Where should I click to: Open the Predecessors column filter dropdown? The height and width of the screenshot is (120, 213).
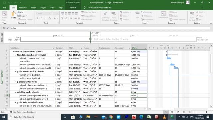[113, 48]
